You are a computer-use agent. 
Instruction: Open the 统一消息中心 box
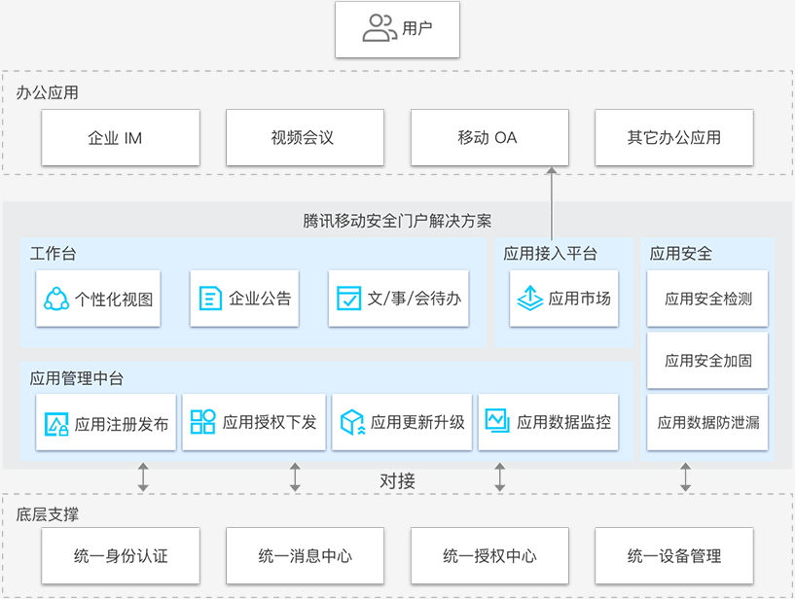[x=305, y=556]
